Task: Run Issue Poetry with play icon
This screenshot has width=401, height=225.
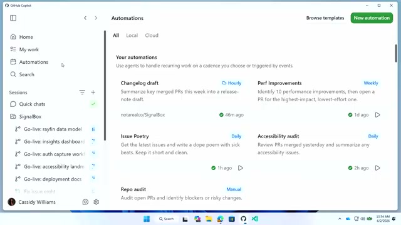Action: (x=241, y=168)
